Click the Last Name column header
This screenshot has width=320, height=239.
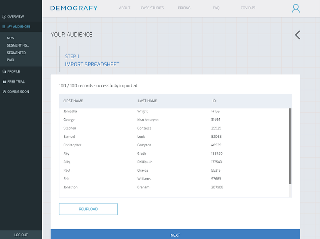click(x=147, y=101)
